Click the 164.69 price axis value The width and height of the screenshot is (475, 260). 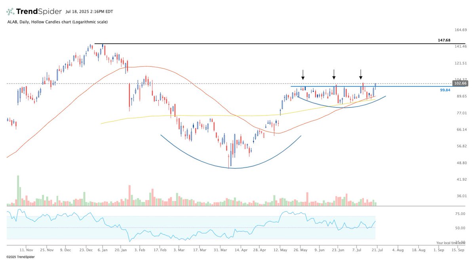461,30
